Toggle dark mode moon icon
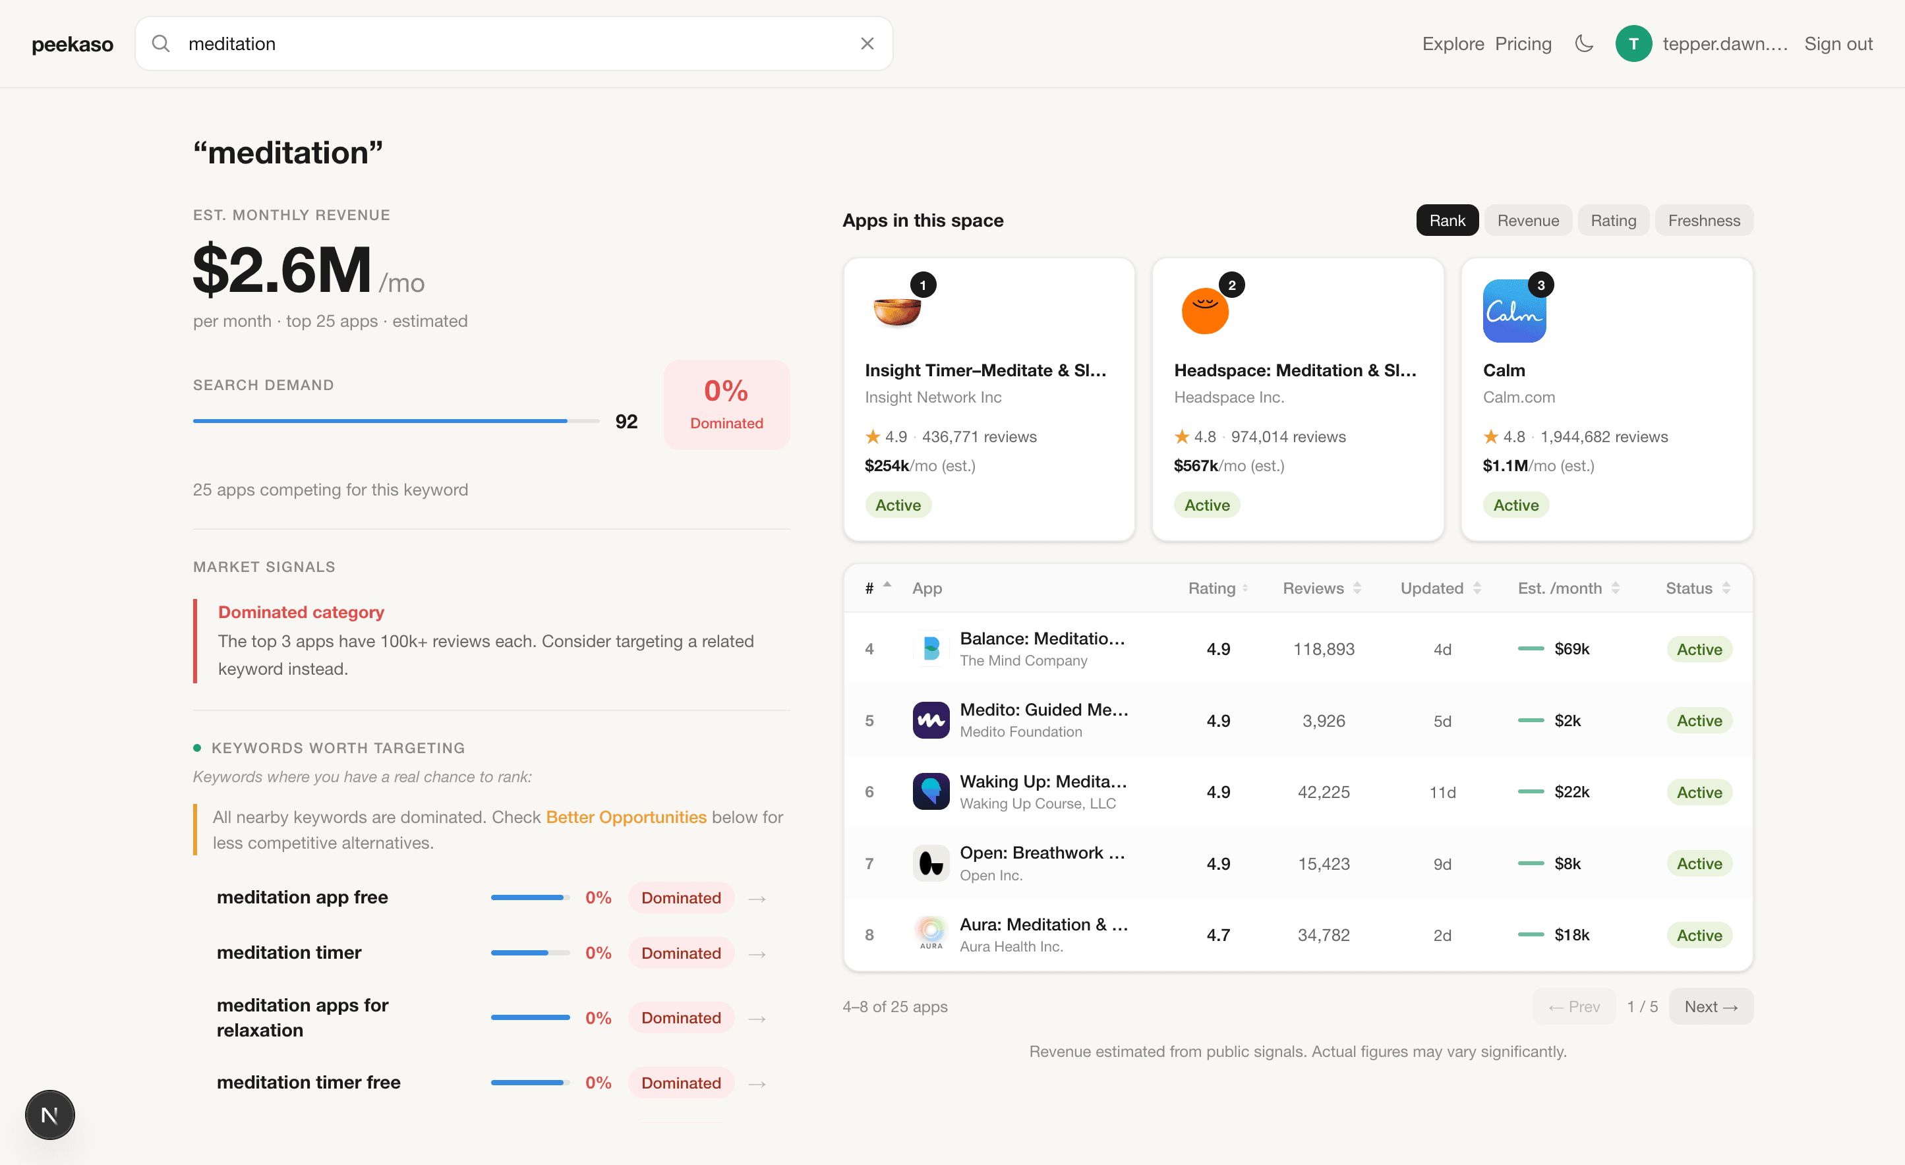 (1583, 44)
